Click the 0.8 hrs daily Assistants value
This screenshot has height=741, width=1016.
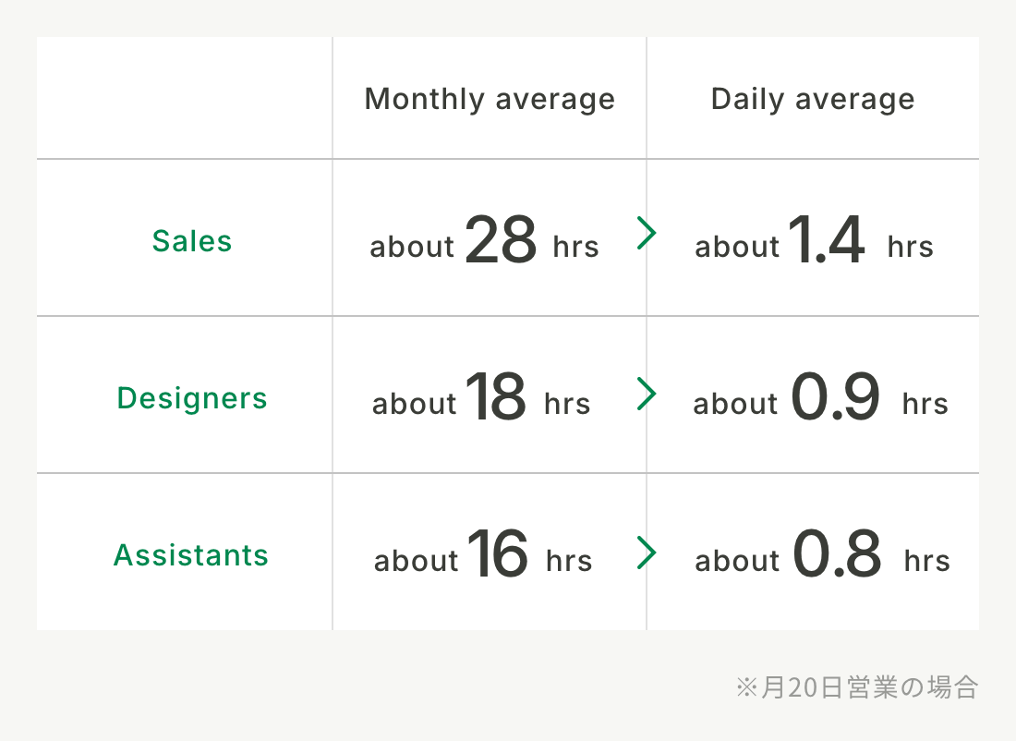coord(822,553)
